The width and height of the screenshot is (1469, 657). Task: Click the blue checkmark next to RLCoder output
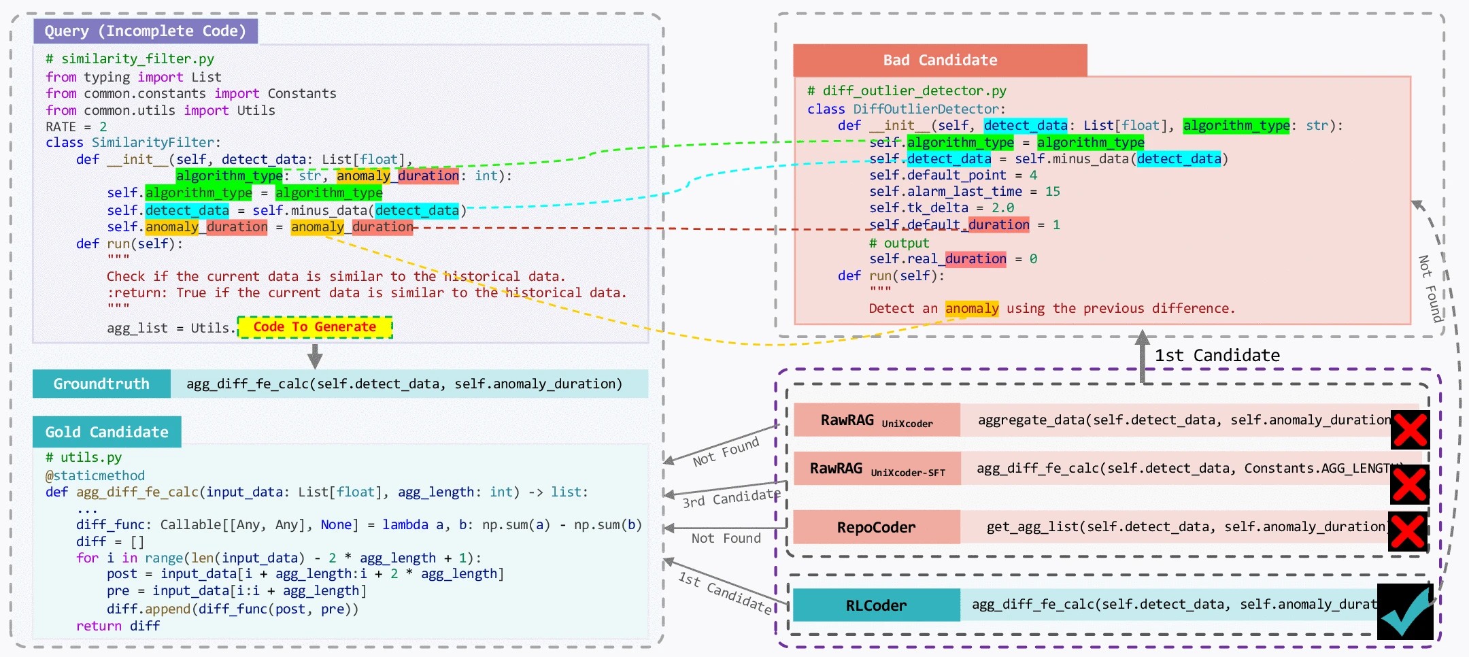(1405, 611)
